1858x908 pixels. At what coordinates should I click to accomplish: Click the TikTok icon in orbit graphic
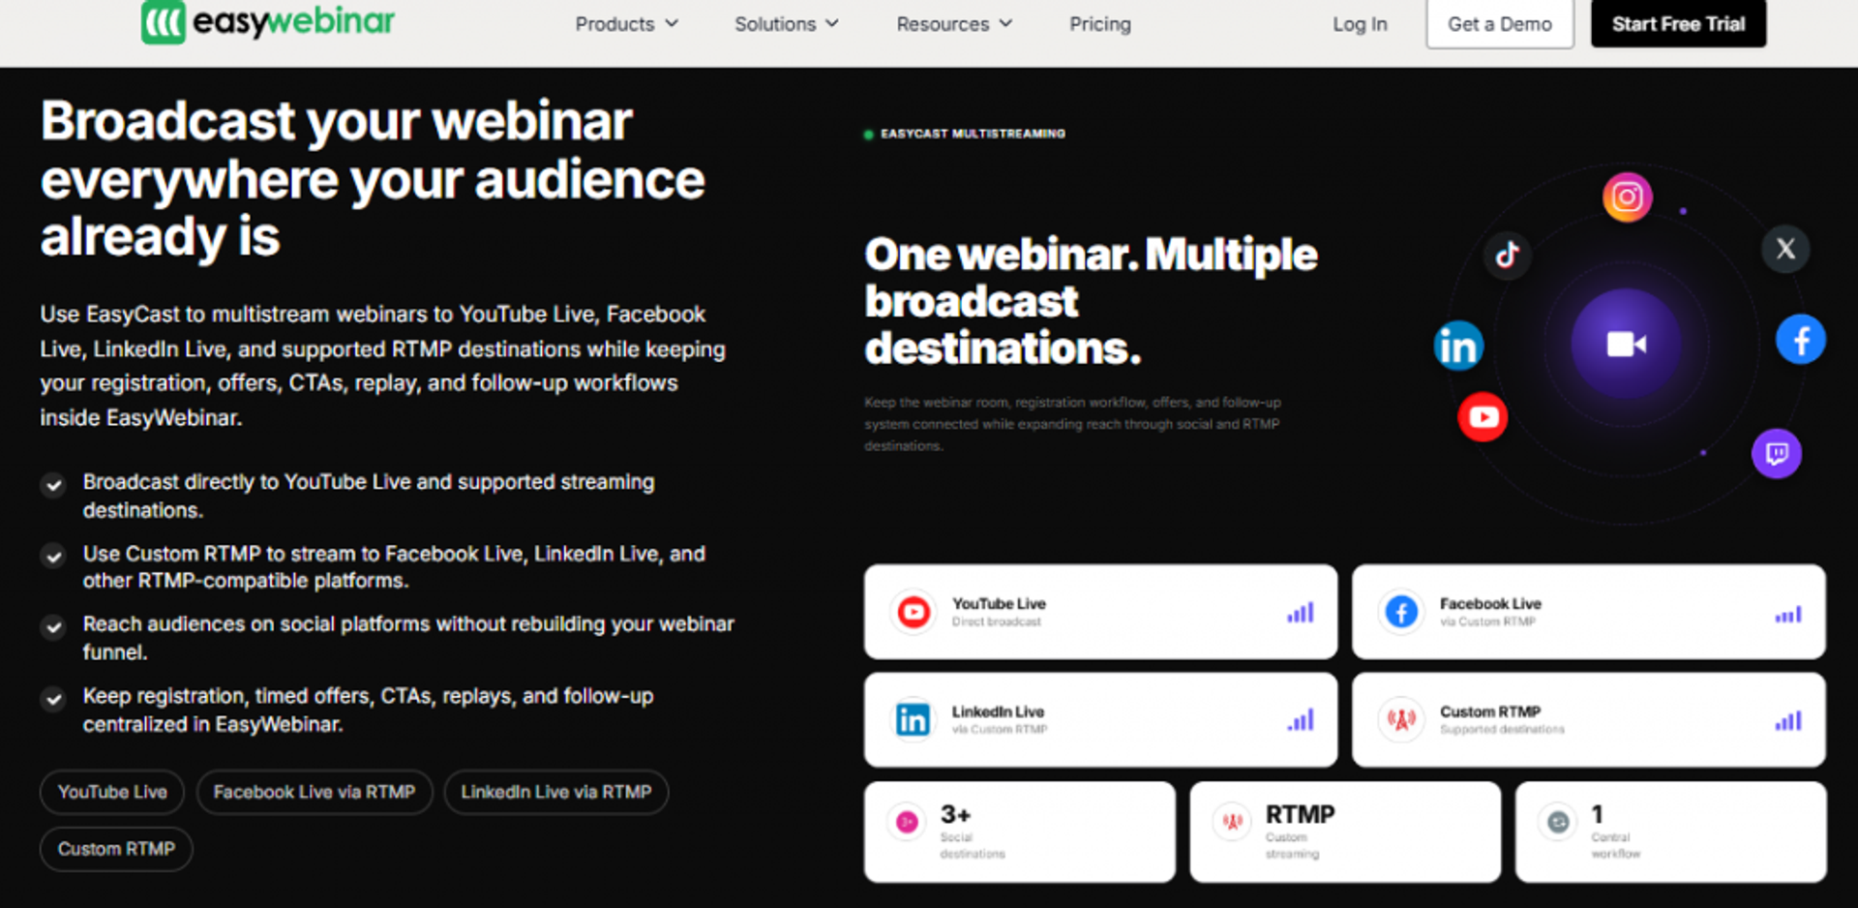(1507, 255)
